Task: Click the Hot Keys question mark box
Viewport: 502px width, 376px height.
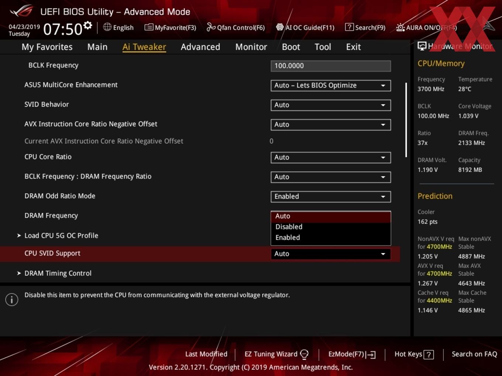Action: point(429,355)
